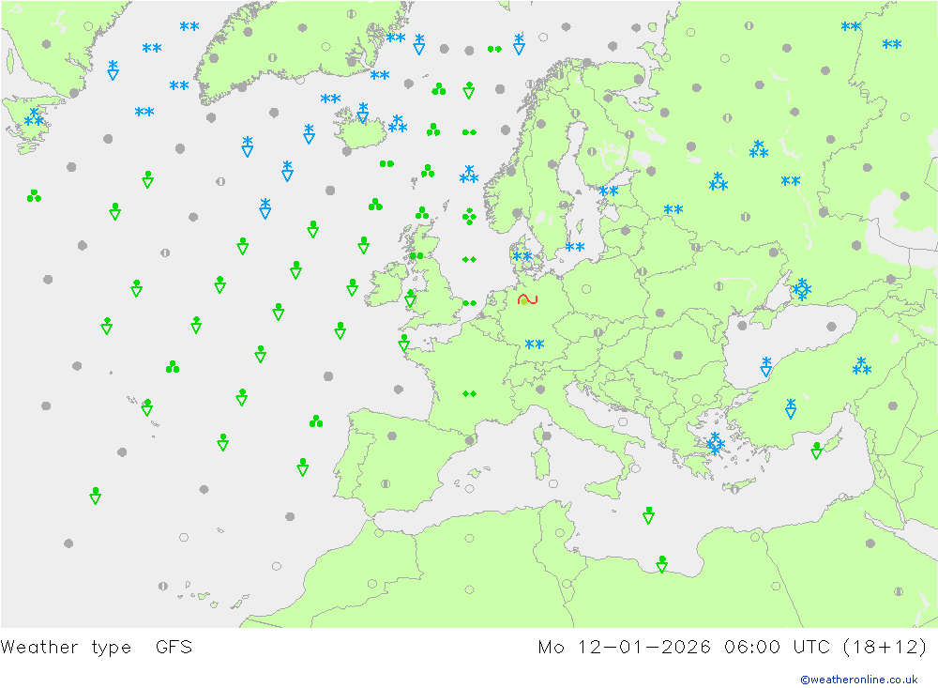Select the snow symbol over the southern Baltic Sea

pos(575,247)
